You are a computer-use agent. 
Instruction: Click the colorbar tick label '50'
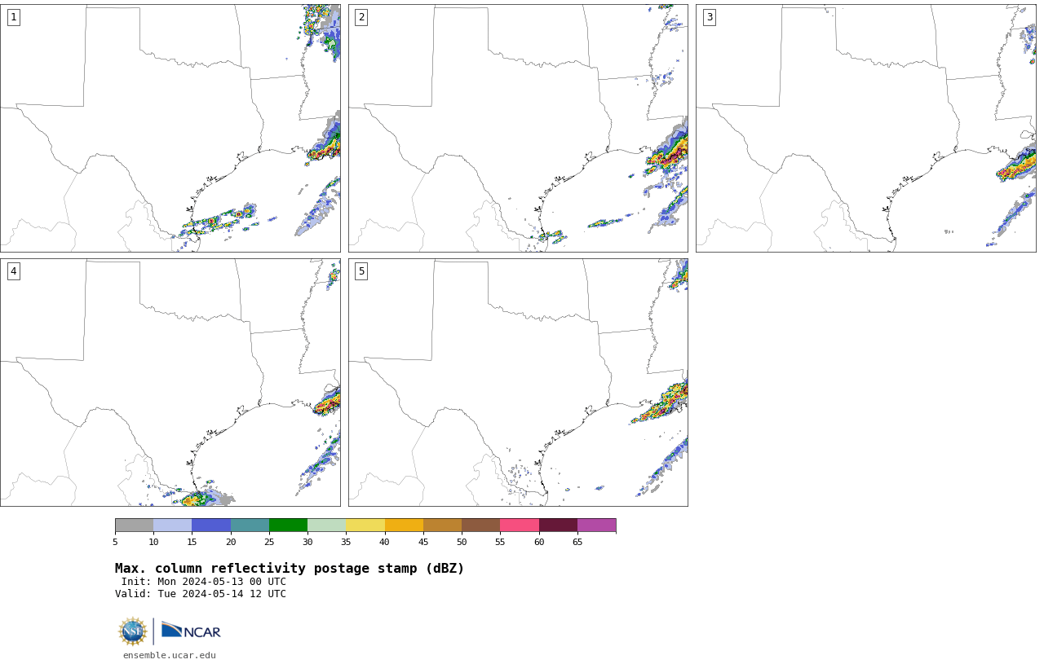click(x=462, y=543)
